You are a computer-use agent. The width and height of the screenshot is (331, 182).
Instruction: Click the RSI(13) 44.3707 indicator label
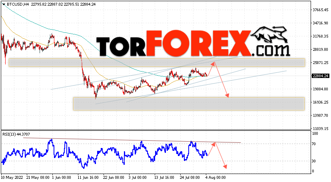16,134
